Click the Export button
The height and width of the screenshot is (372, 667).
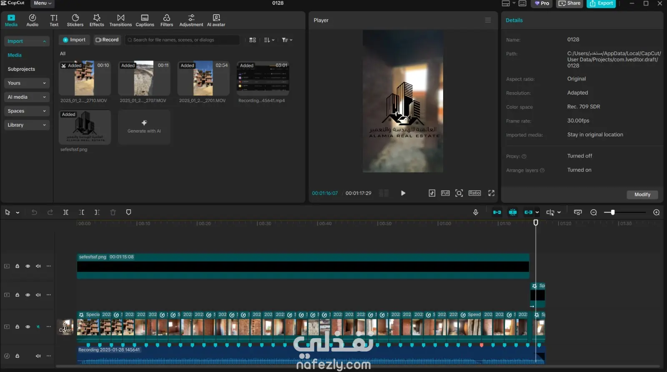pos(601,3)
